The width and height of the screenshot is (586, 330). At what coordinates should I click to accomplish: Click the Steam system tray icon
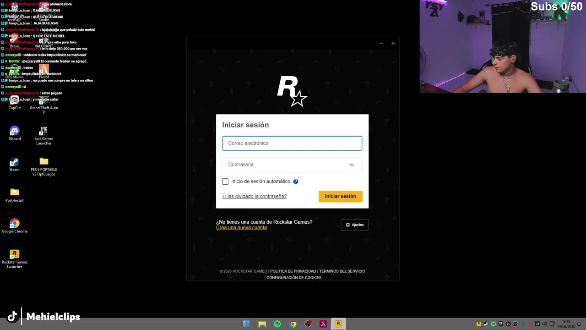coord(486,324)
